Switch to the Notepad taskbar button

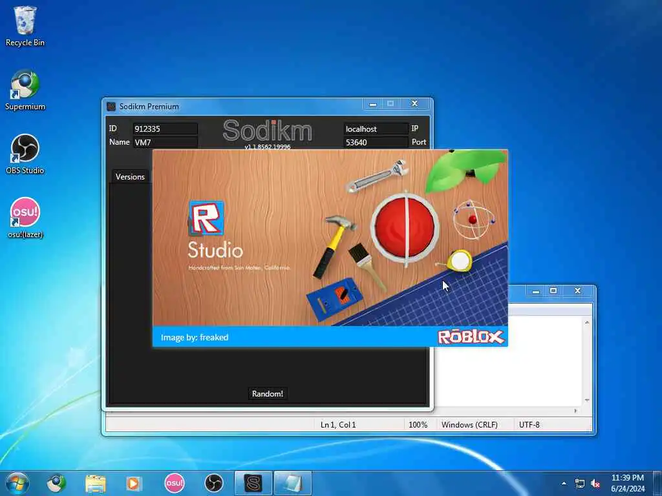[x=293, y=483]
